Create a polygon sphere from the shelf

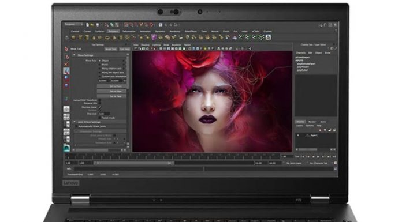(x=73, y=37)
